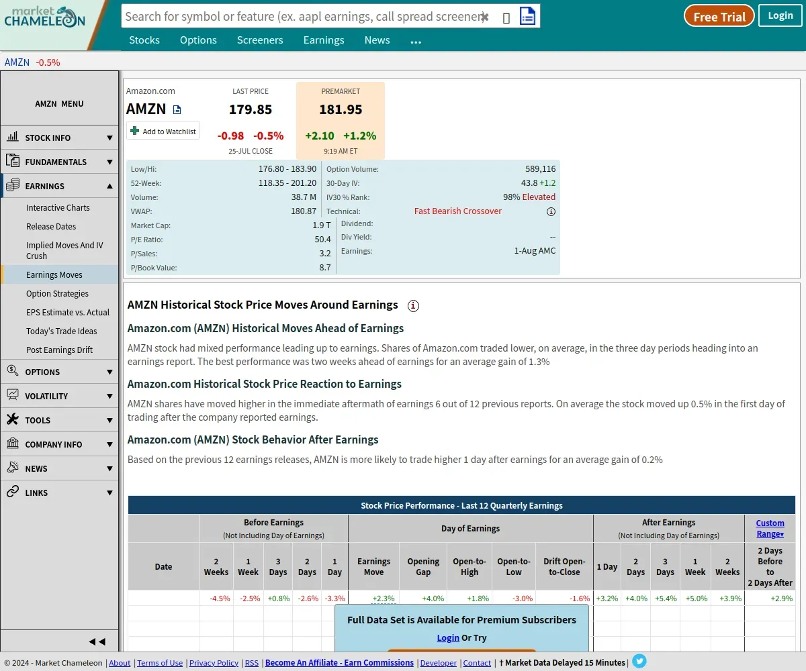
Task: Open Become An Affiliate link
Action: pyautogui.click(x=339, y=663)
